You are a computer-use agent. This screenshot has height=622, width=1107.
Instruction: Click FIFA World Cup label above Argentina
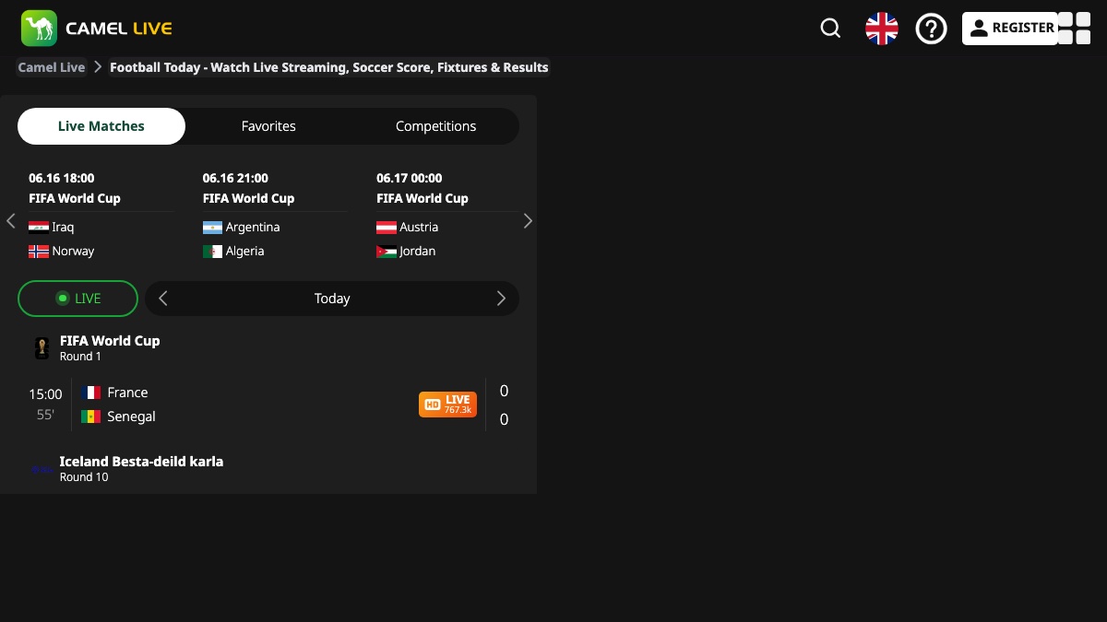click(249, 198)
